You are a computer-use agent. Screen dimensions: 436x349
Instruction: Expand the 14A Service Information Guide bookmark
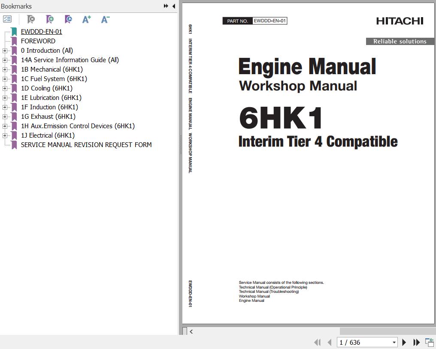(x=5, y=60)
